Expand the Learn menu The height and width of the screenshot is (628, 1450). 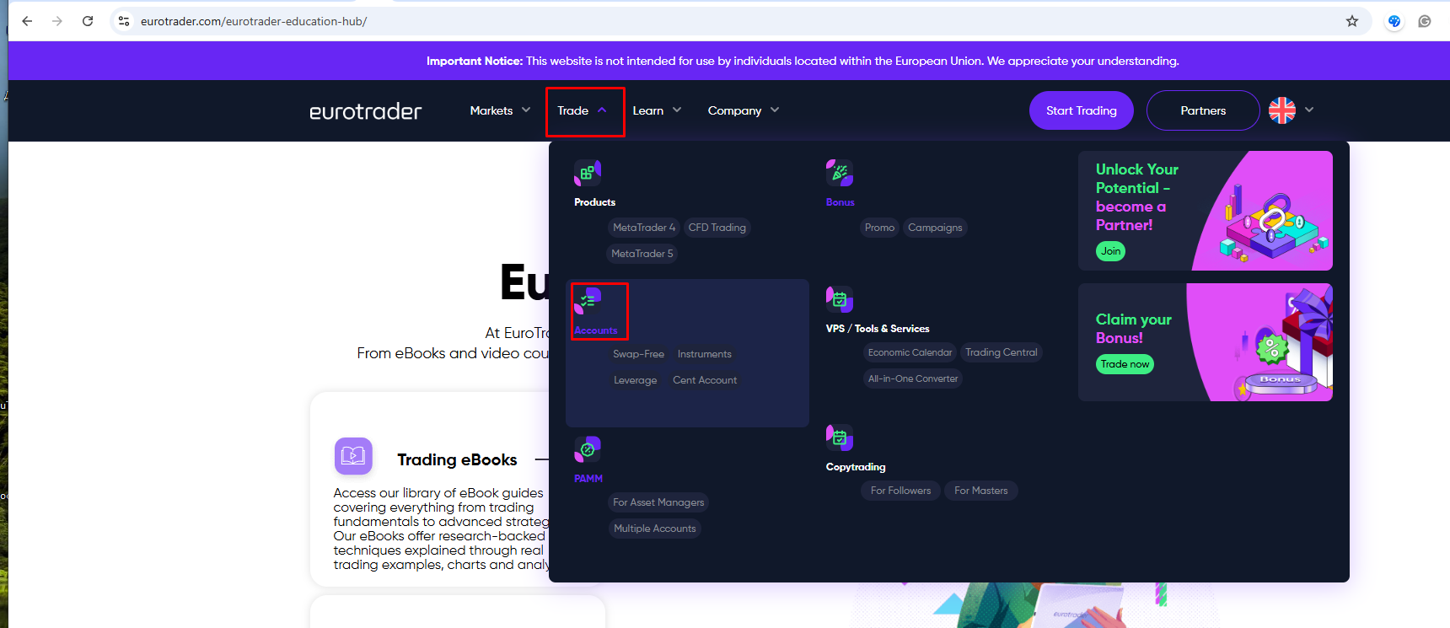click(657, 110)
